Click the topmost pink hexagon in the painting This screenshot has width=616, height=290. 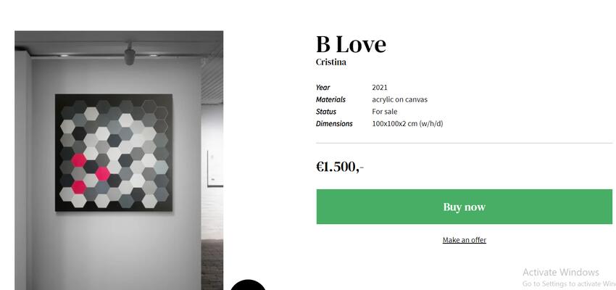79,160
